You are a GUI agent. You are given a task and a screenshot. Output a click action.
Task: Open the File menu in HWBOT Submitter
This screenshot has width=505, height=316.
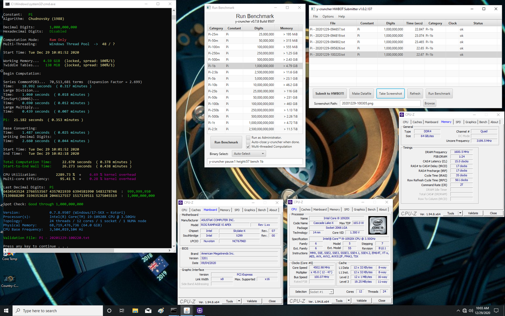315,16
